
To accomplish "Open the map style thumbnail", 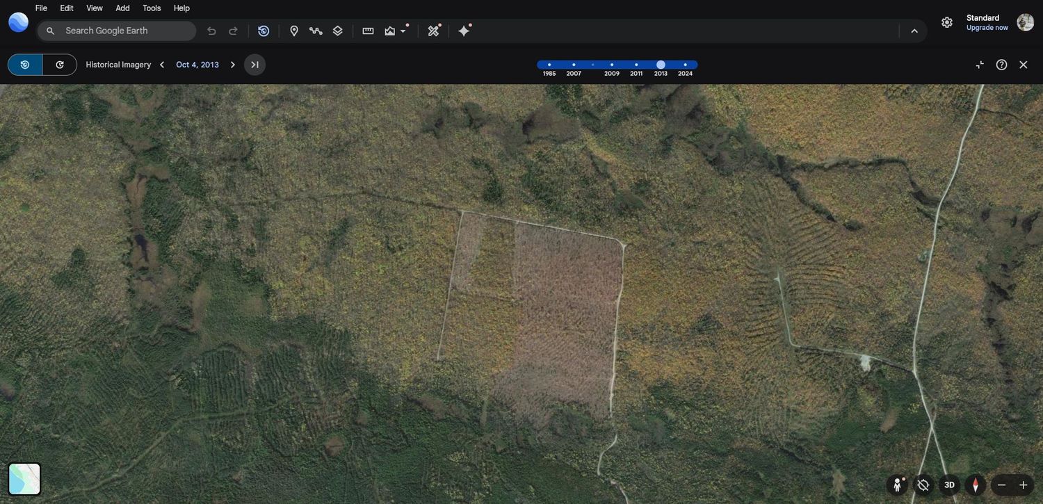I will 24,479.
